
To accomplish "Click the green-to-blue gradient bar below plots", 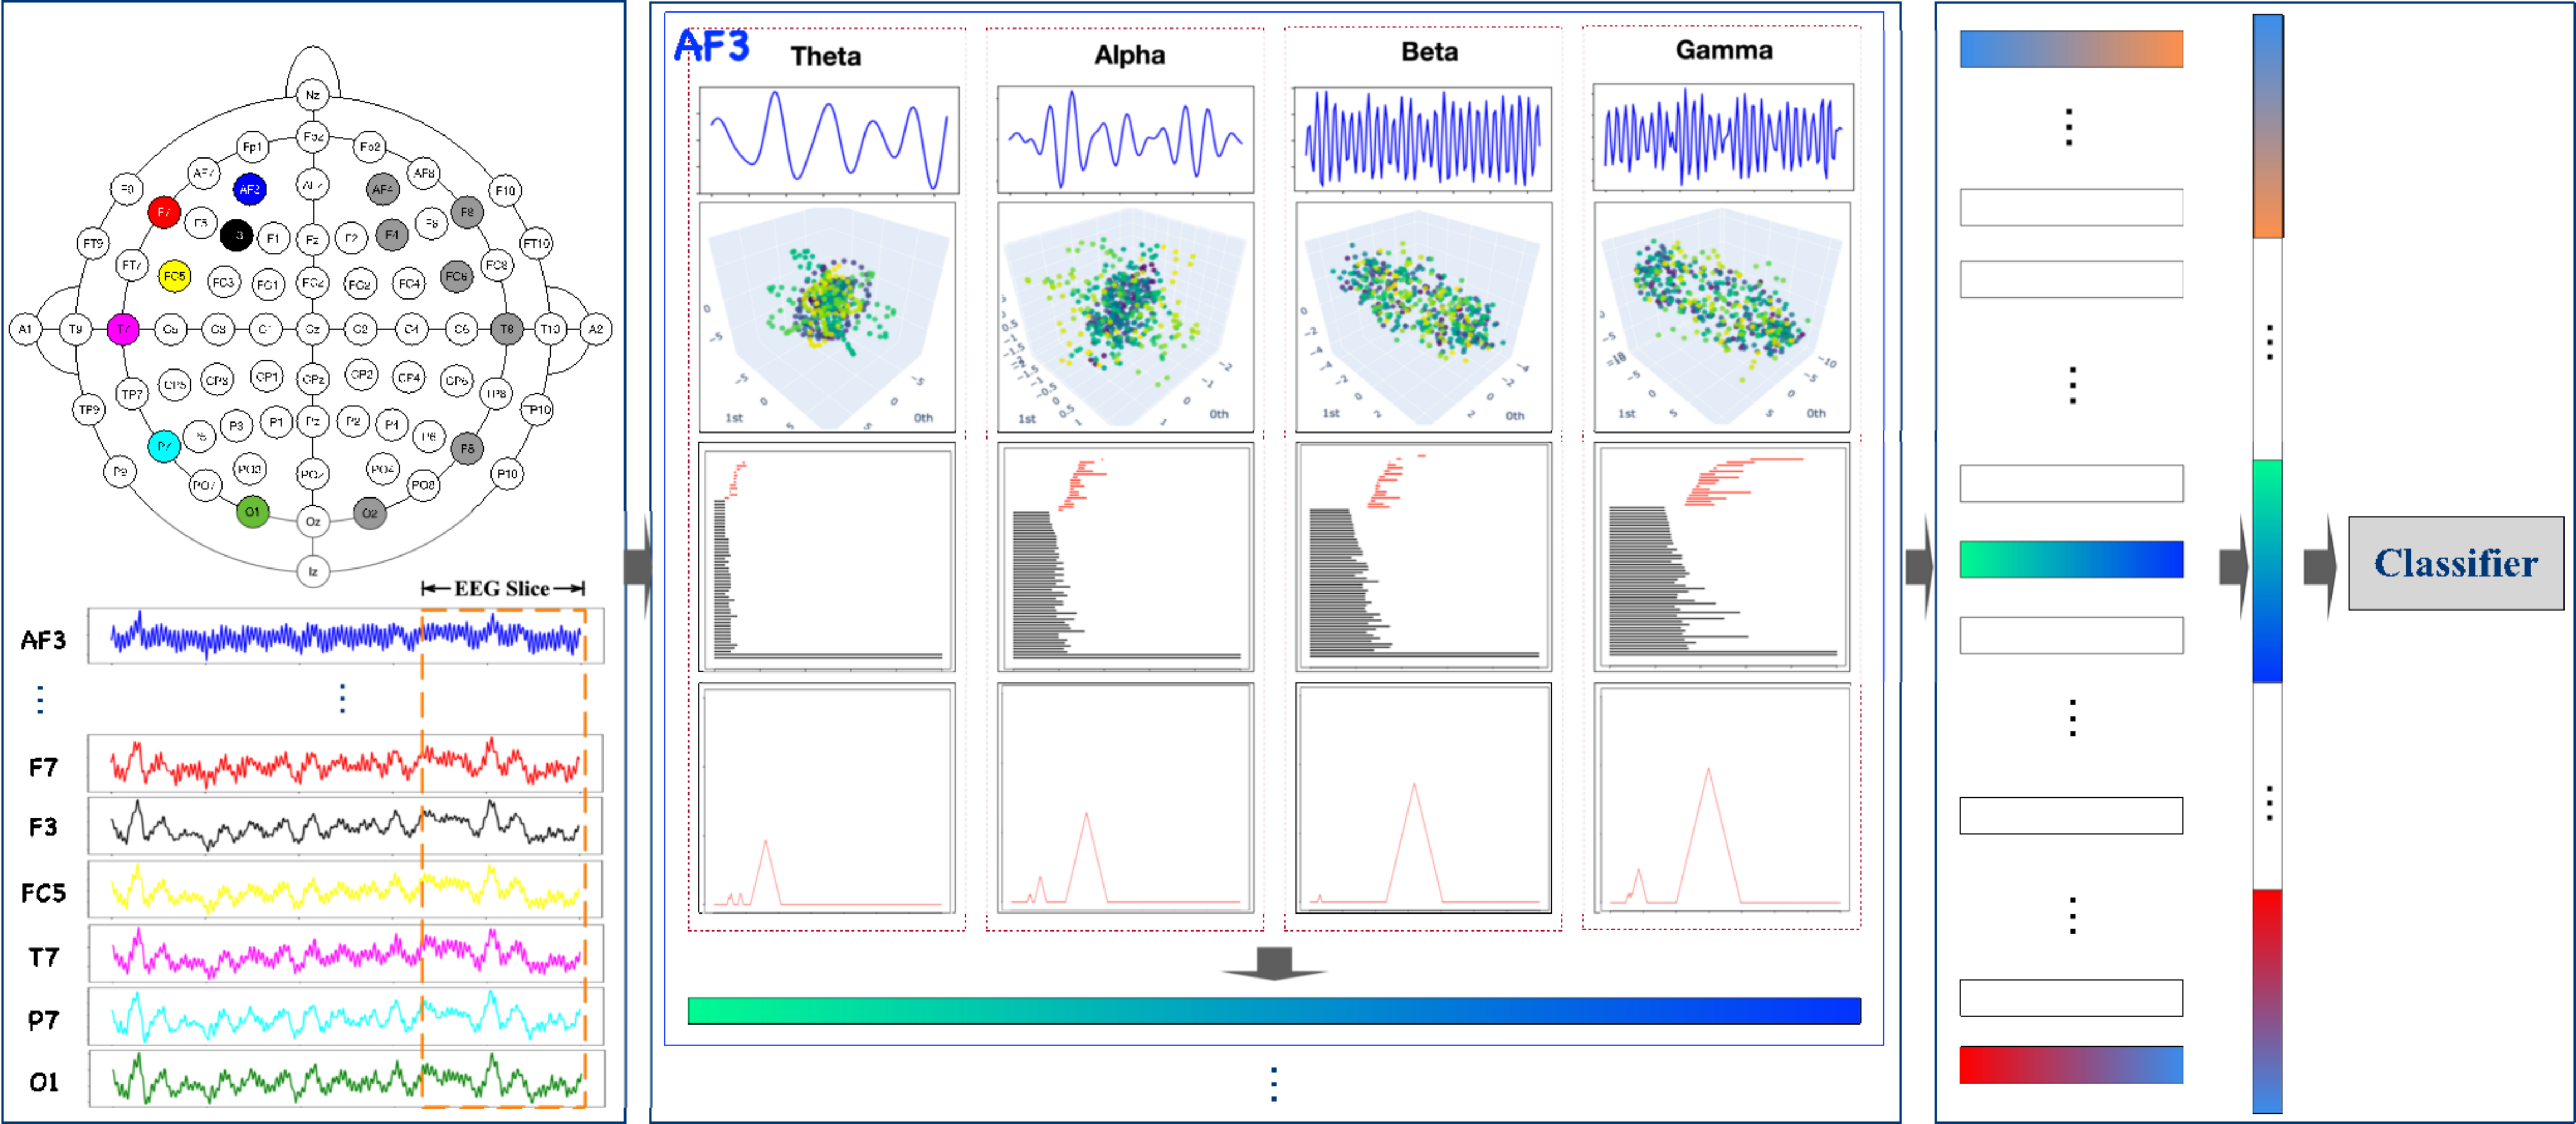I will (x=1273, y=1010).
